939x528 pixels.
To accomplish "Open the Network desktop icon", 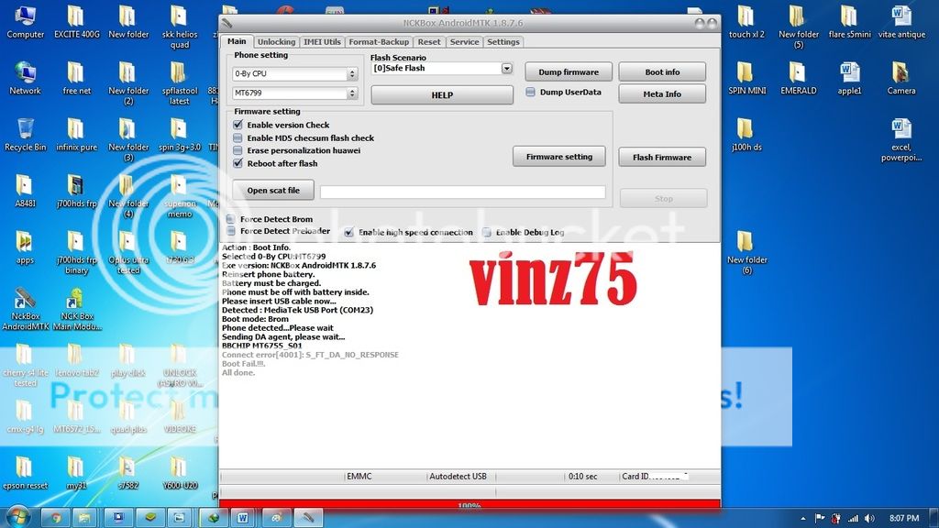I will point(25,73).
